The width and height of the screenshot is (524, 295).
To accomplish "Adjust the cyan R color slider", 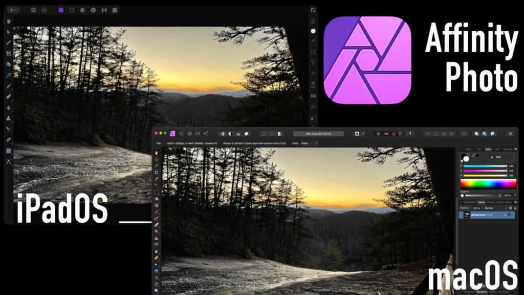I will 485,166.
